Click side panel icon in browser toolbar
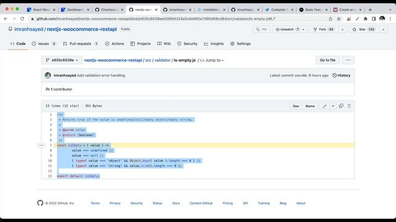396x222 pixels. 374,18
